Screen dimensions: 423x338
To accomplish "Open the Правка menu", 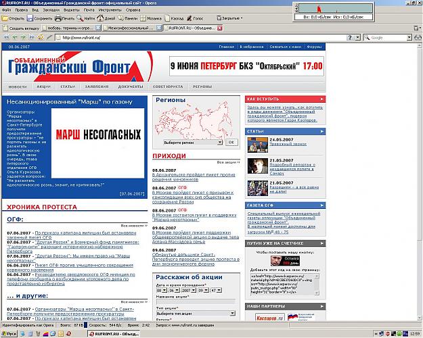I will pos(21,10).
